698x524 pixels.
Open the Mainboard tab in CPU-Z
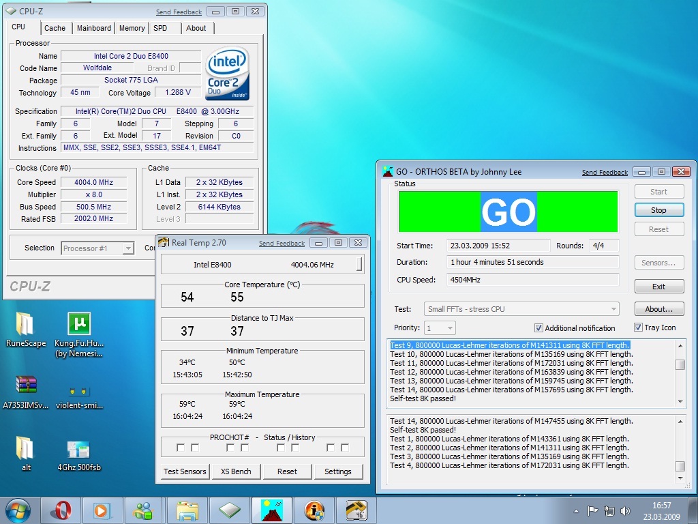point(94,28)
